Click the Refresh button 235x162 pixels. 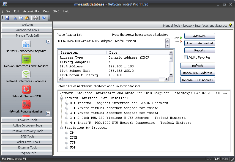click(x=198, y=66)
